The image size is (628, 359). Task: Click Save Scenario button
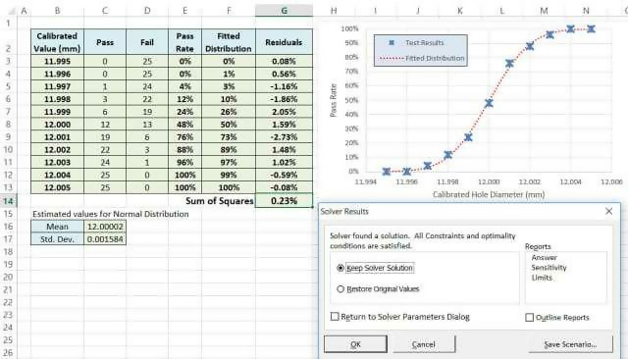click(x=570, y=343)
